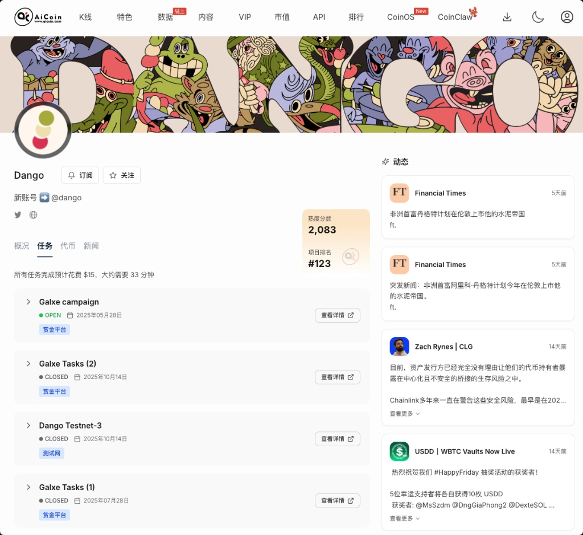Viewport: 583px width, 535px height.
Task: Open Dango's website globe icon
Action: pyautogui.click(x=34, y=215)
